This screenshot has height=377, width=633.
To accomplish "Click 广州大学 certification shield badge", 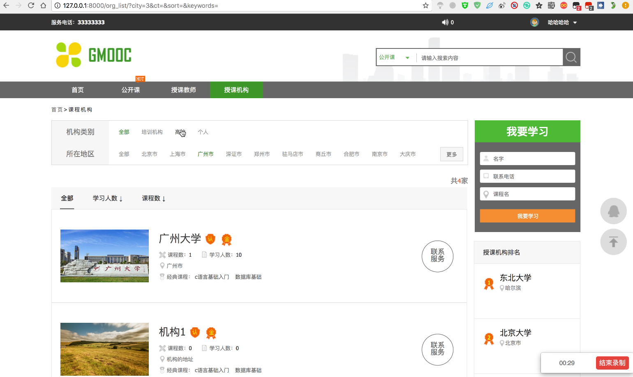I will [x=210, y=239].
